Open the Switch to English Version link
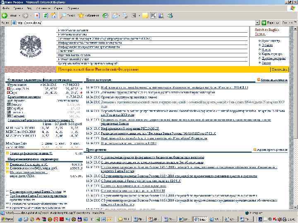The image size is (298, 223). point(267,32)
